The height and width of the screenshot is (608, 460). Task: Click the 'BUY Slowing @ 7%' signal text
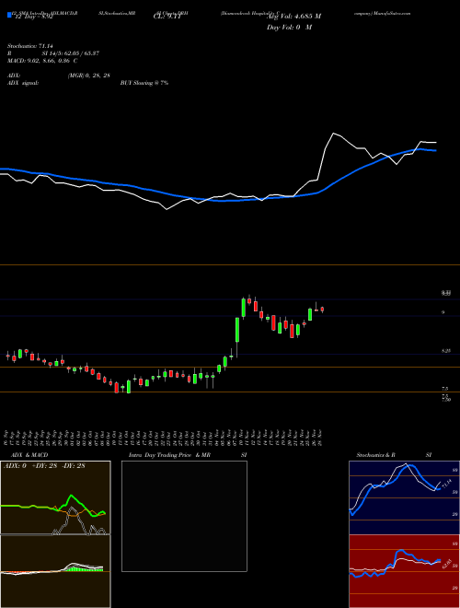[x=144, y=83]
